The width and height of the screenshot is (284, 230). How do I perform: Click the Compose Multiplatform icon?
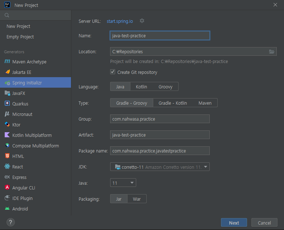[x=7, y=146]
